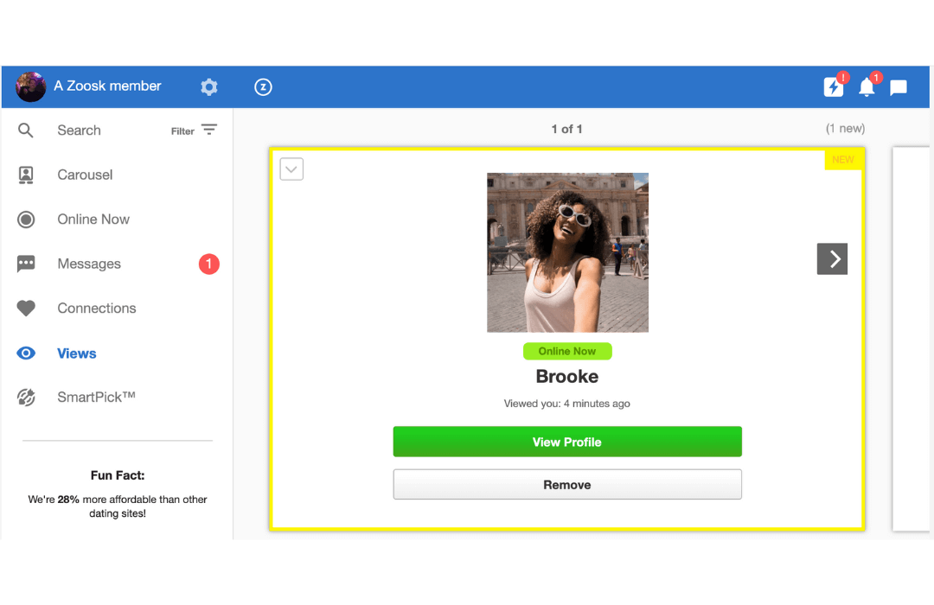Click the SmartPick icon in sidebar
Screen dimensions: 934x605
click(26, 398)
